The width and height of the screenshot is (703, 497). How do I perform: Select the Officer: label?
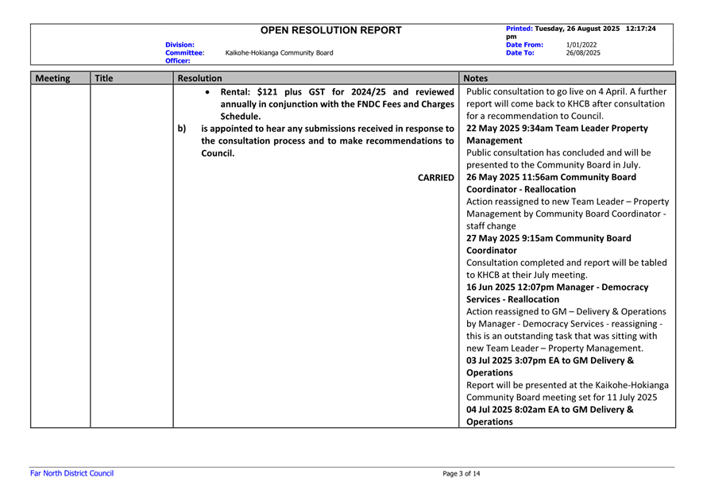(178, 61)
